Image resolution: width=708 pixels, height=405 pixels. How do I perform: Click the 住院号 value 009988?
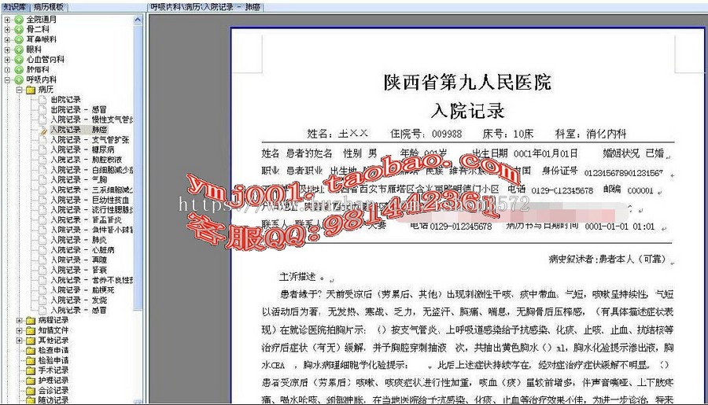pos(447,134)
